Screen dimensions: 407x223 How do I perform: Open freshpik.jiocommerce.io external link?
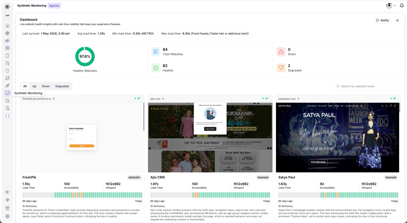pyautogui.click(x=38, y=99)
